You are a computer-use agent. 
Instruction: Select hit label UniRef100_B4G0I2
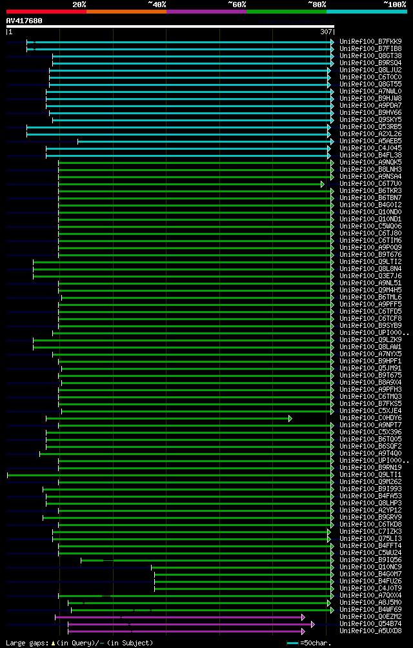(370, 205)
